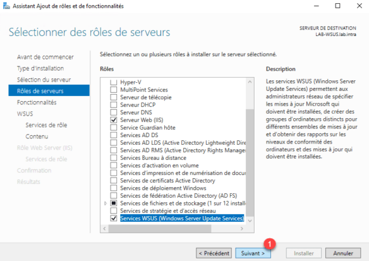Check Services d'activation en volume
The height and width of the screenshot is (261, 369).
(114, 165)
